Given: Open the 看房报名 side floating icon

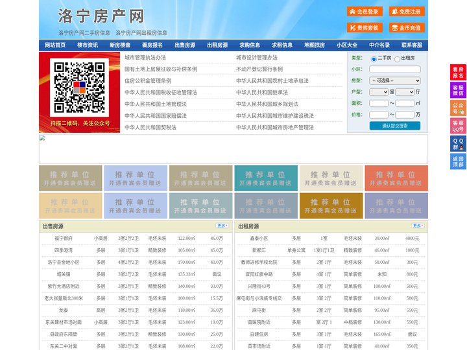Looking at the screenshot, I should [458, 73].
